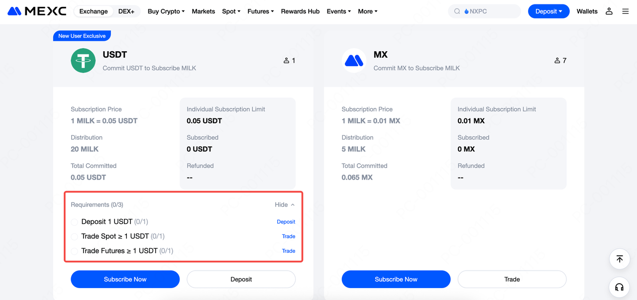Expand the Events dropdown menu

[339, 11]
